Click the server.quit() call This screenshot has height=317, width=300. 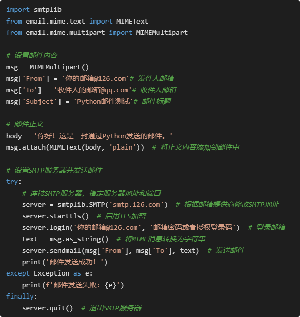pos(47,308)
